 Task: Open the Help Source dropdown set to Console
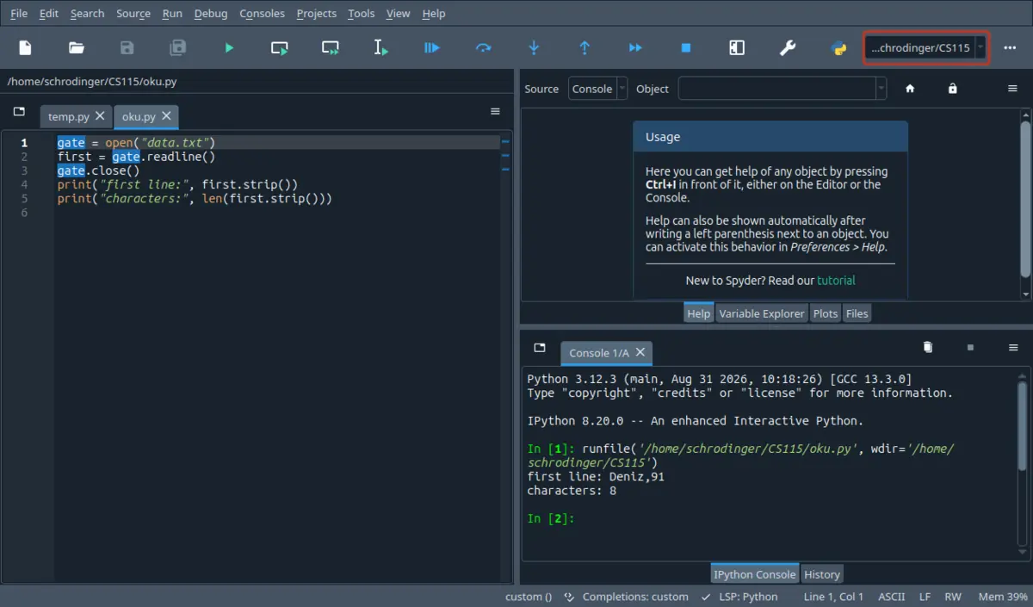[x=597, y=89]
